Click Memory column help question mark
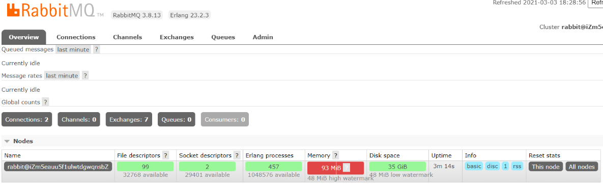Screen dimensions: 603x186 coord(335,155)
